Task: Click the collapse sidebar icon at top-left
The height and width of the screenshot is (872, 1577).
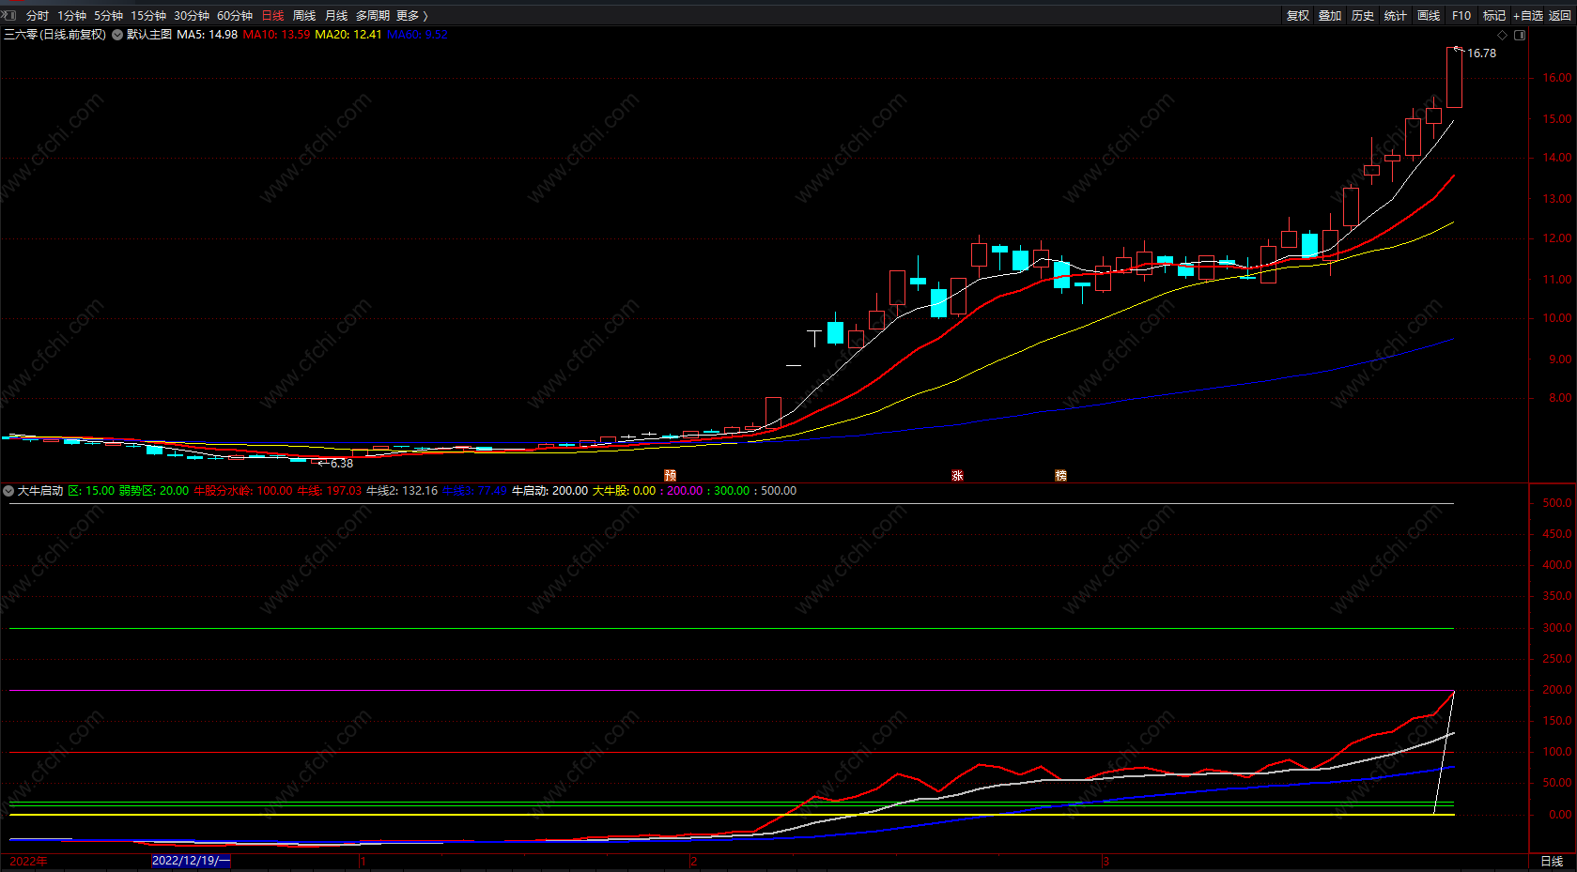Action: coord(8,15)
